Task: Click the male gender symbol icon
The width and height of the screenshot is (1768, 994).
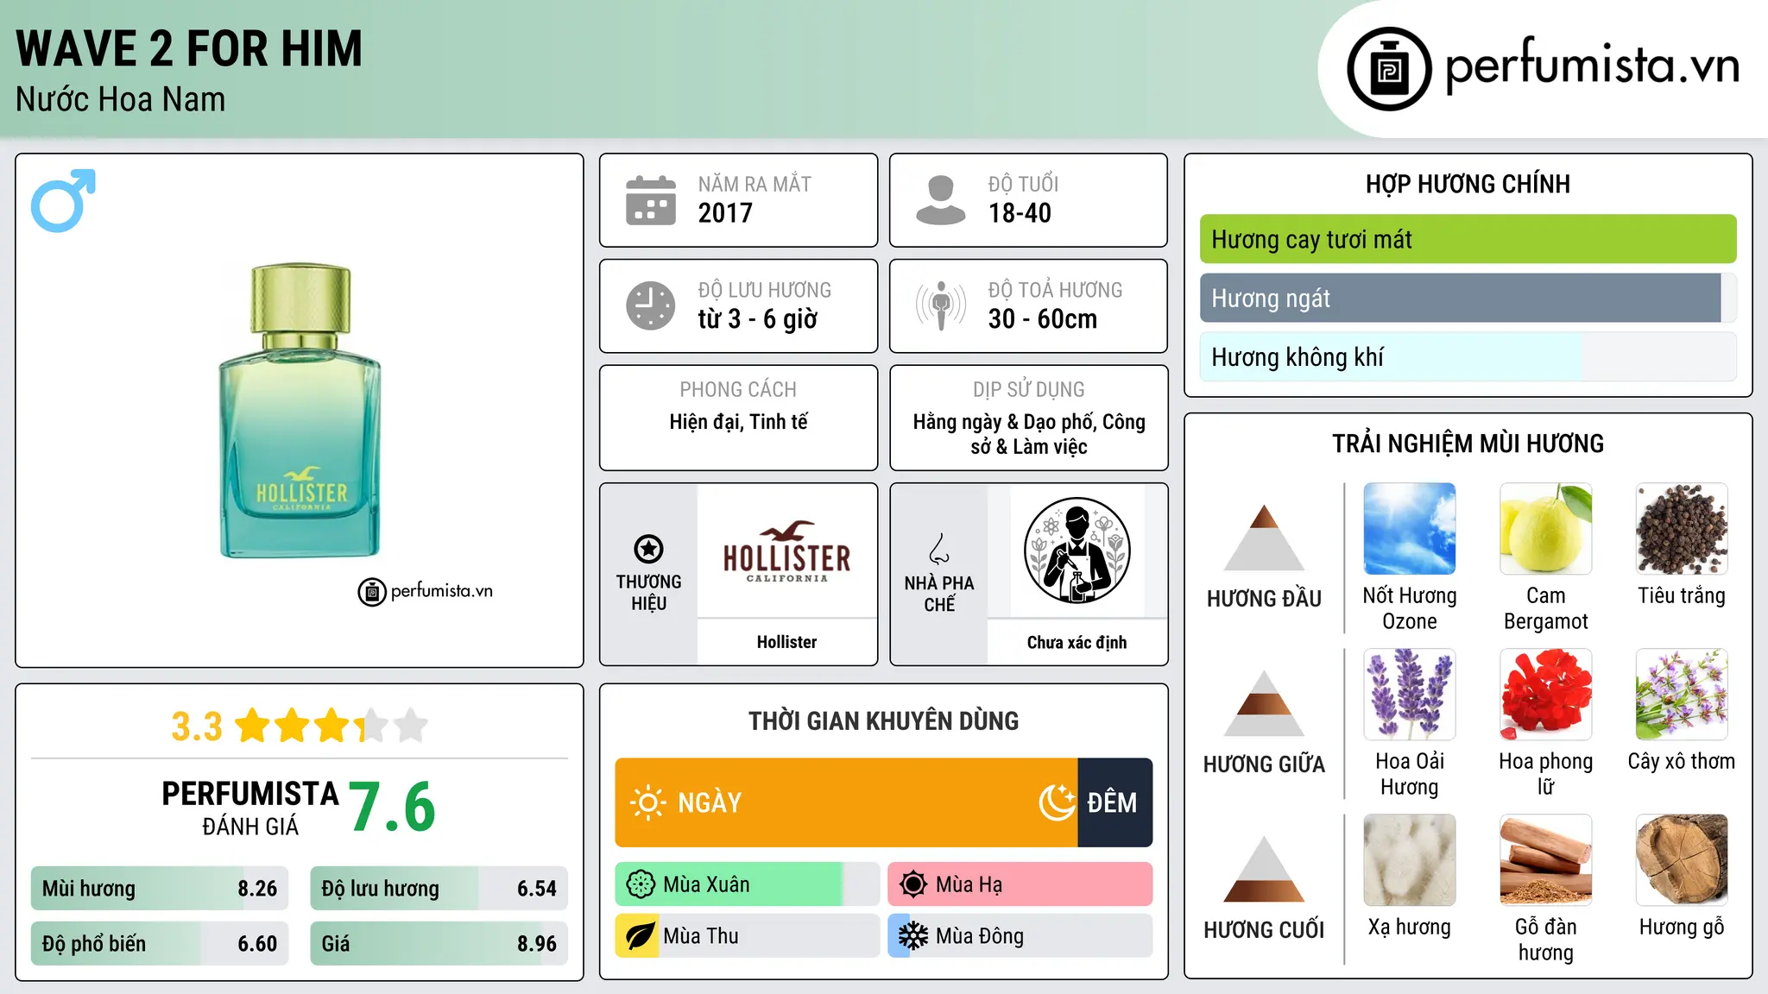Action: [63, 200]
